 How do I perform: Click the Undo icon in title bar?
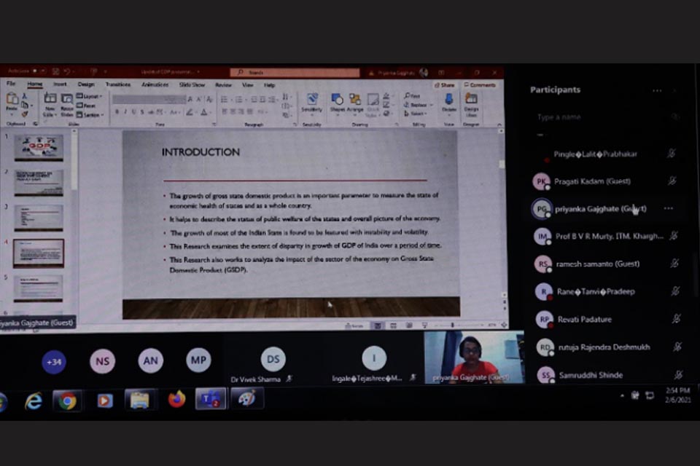[67, 71]
